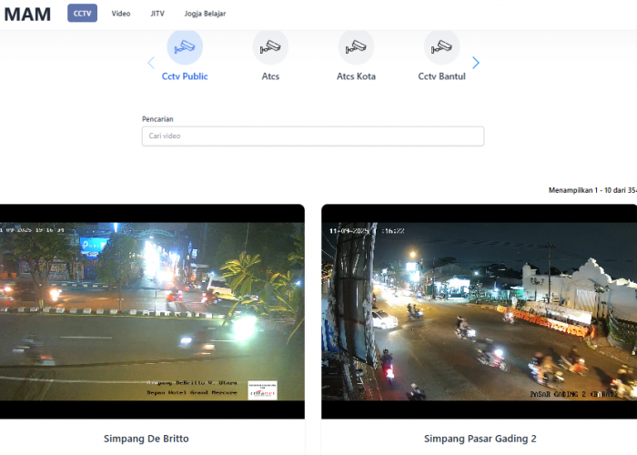Select the Atcs Kota camera icon

pos(357,46)
